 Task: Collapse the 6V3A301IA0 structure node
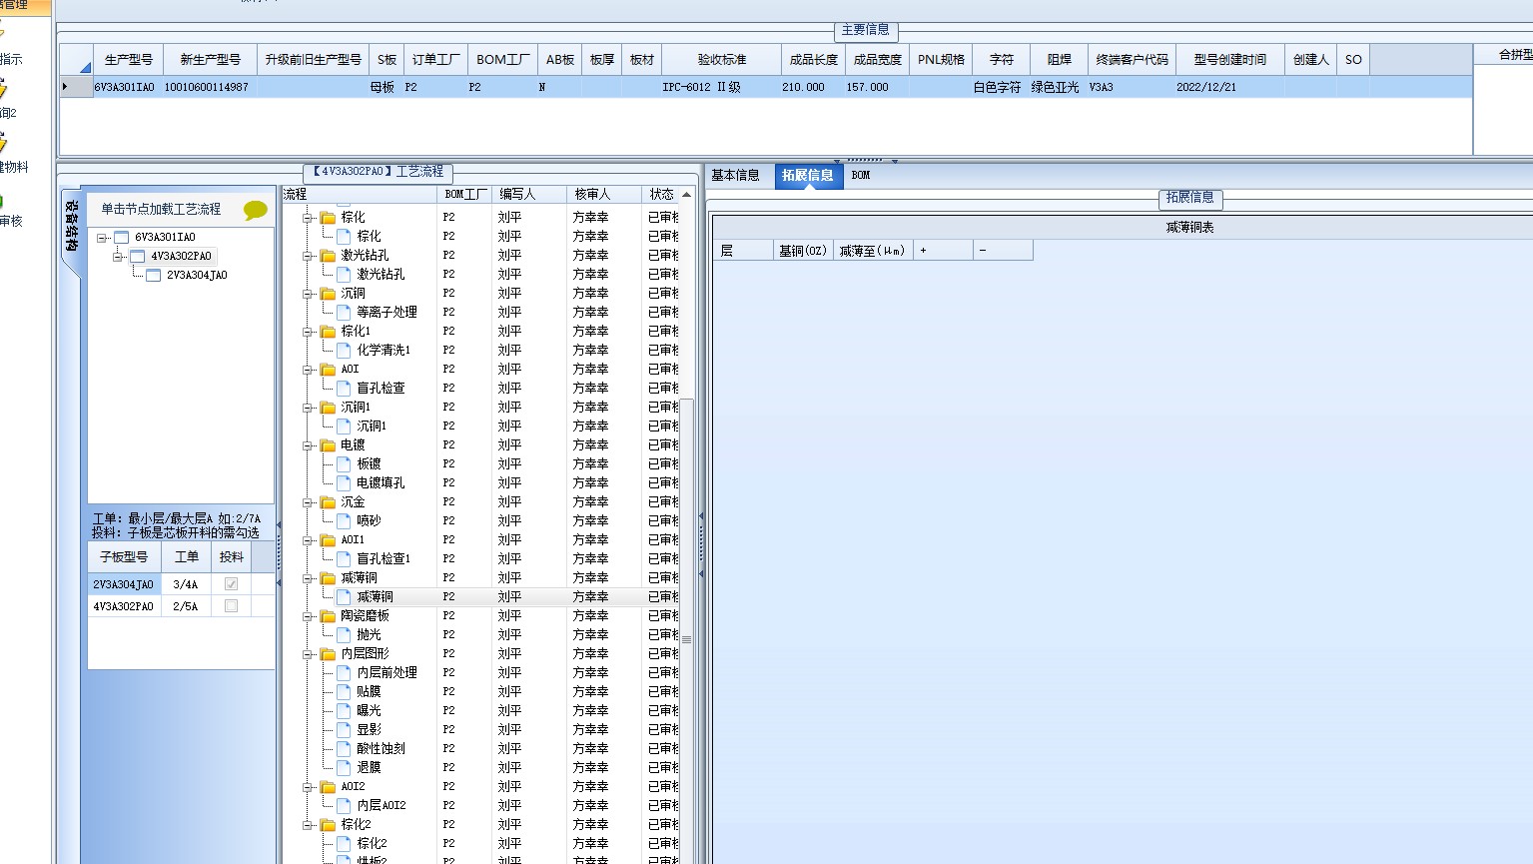102,238
